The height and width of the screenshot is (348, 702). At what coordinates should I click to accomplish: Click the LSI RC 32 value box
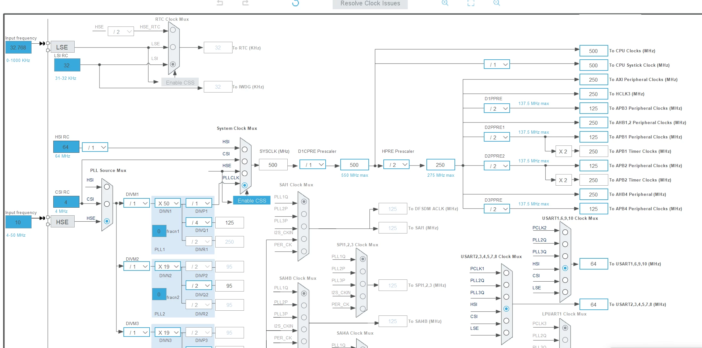[67, 65]
